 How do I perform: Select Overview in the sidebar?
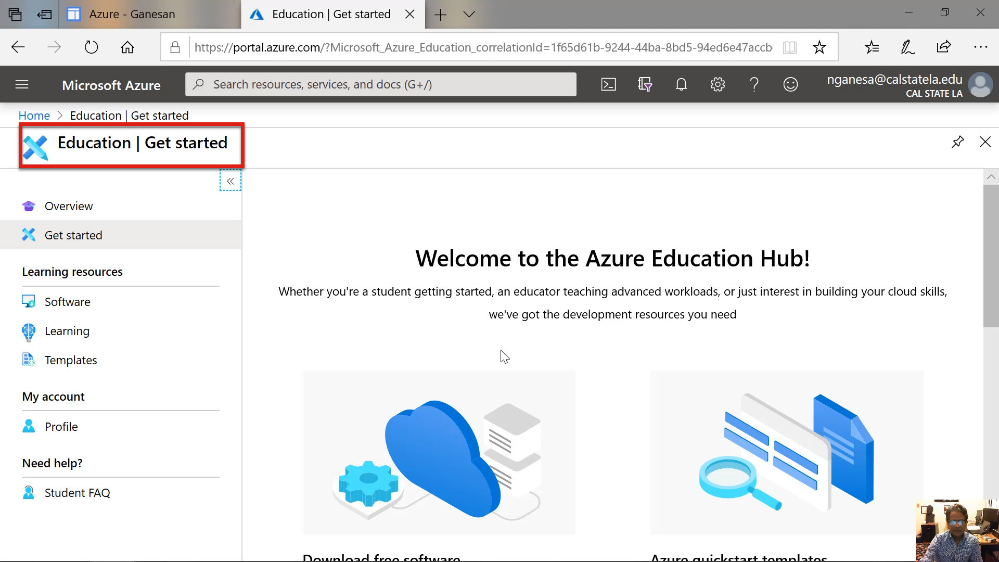click(x=68, y=206)
